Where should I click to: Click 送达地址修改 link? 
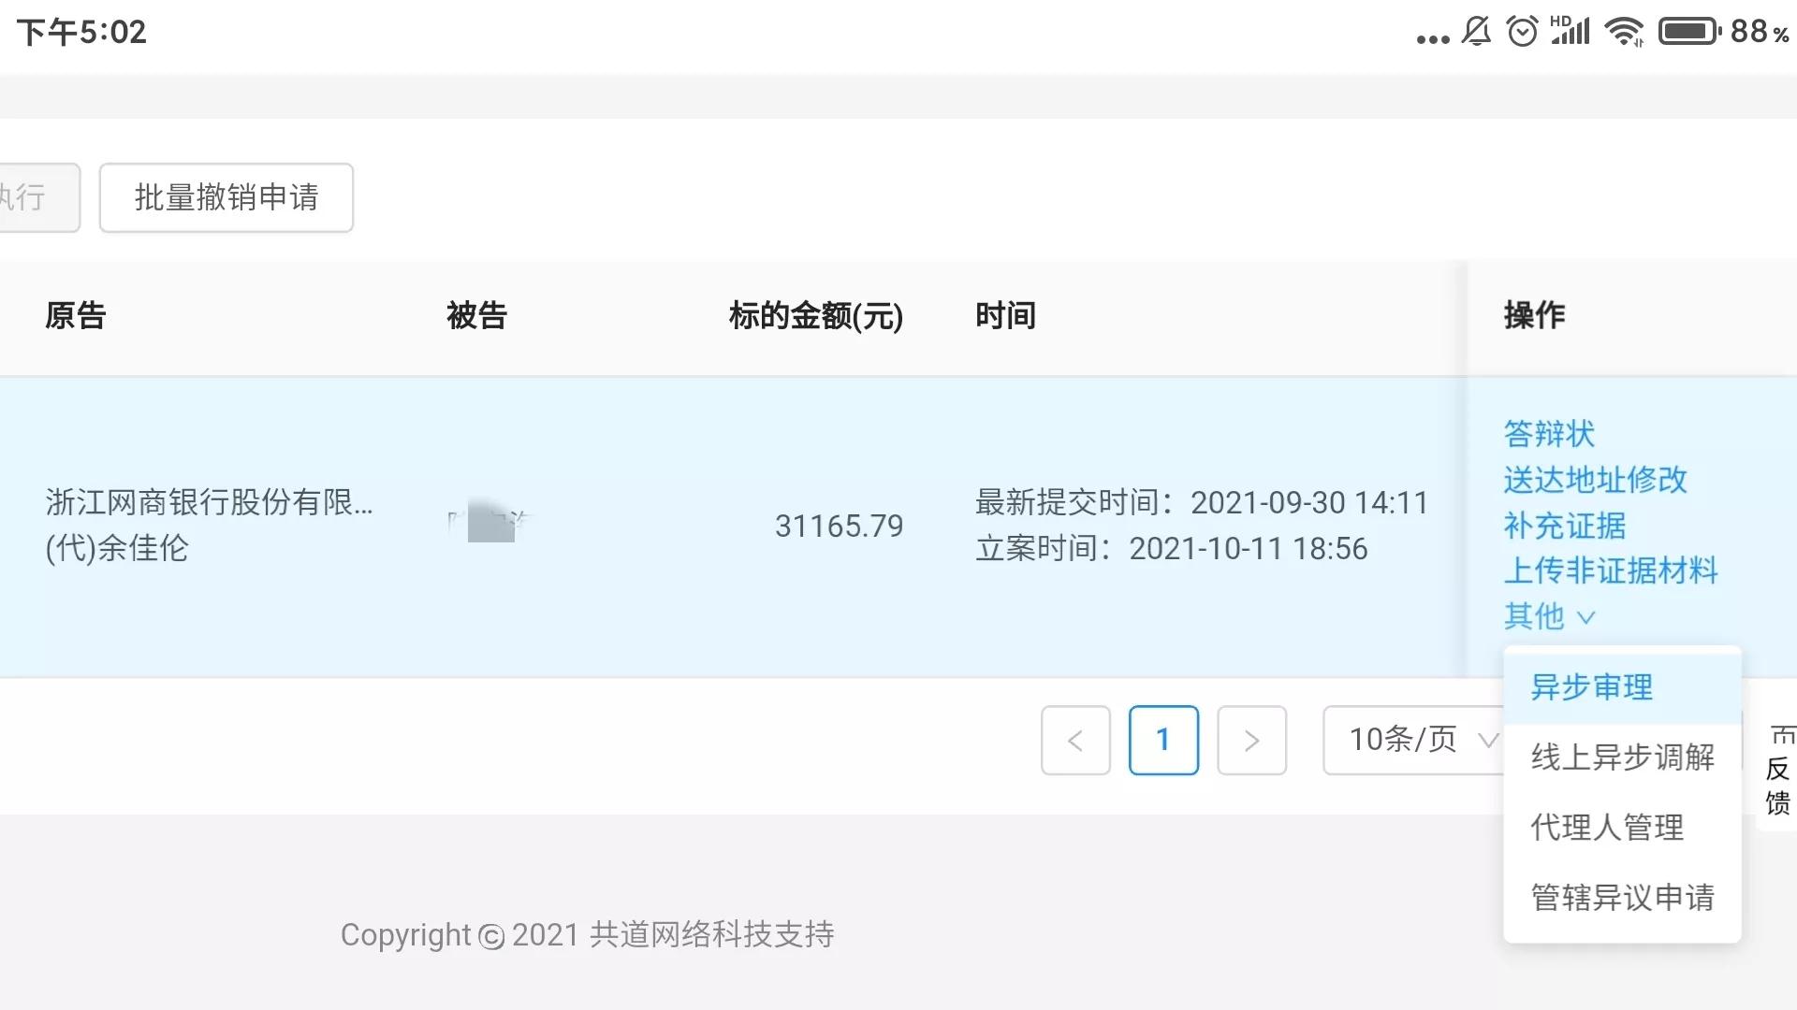[1596, 481]
